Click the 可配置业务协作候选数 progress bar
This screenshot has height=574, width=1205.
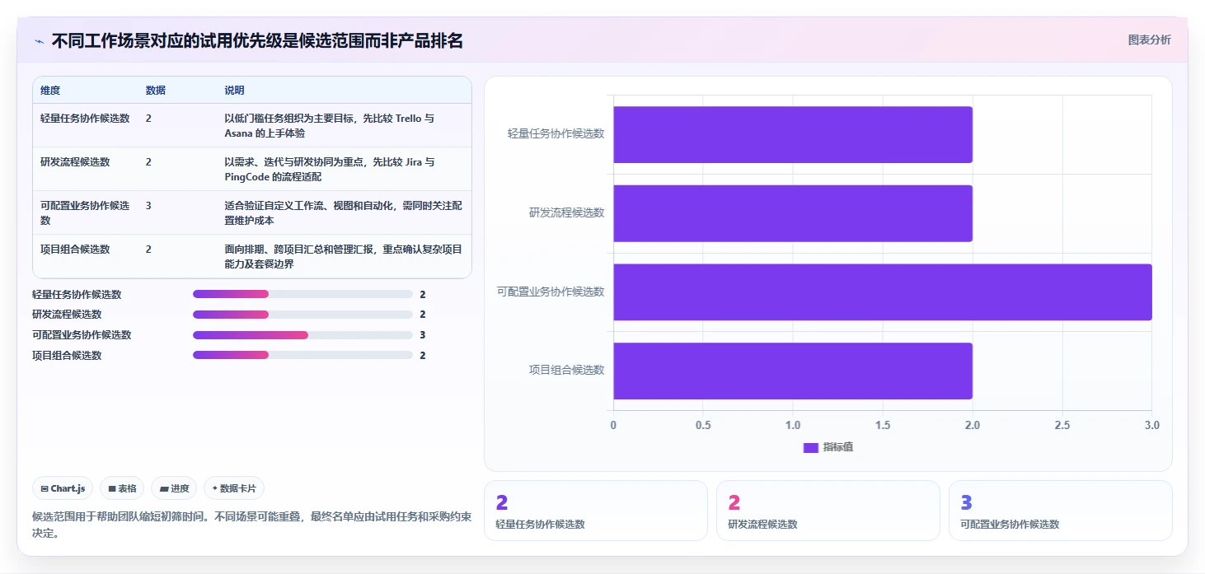click(x=302, y=335)
